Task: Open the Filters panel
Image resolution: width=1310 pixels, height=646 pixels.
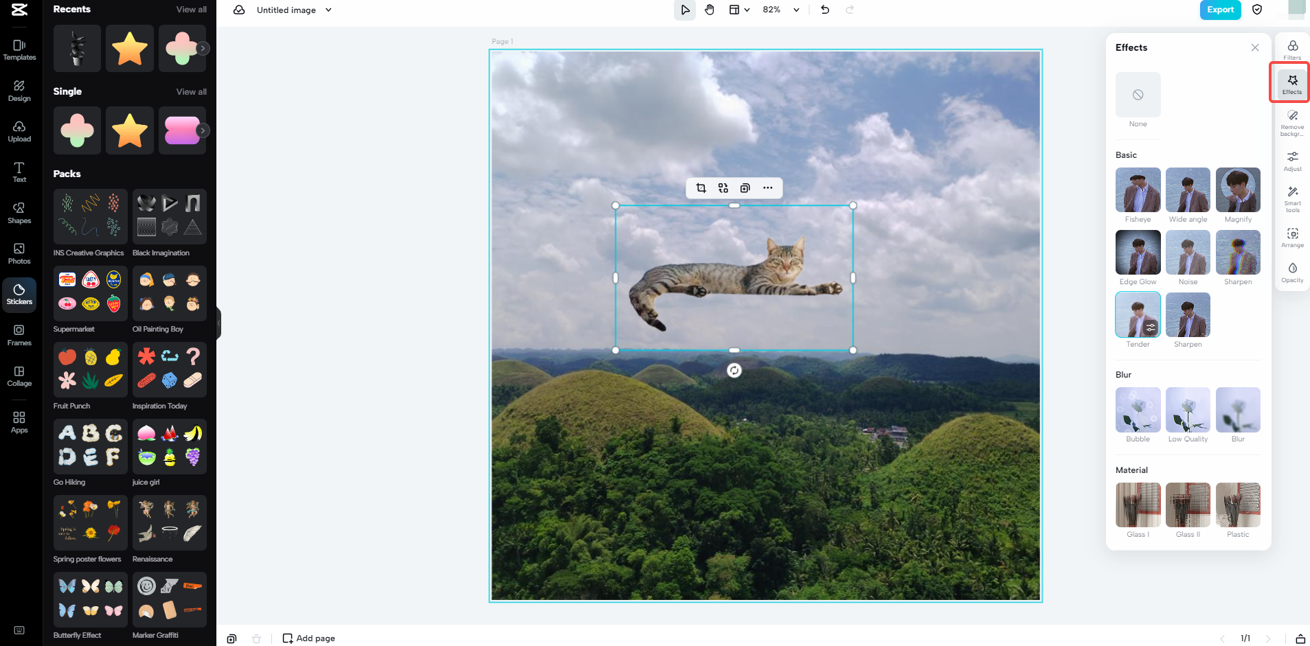Action: [x=1292, y=49]
